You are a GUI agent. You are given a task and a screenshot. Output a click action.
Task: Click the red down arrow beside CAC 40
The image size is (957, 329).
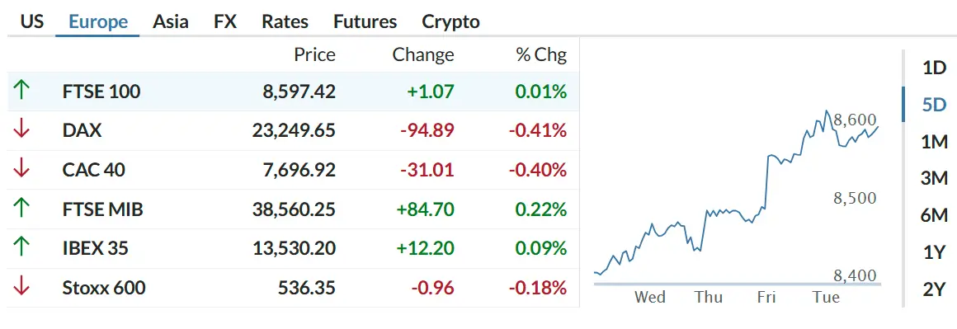pos(21,169)
